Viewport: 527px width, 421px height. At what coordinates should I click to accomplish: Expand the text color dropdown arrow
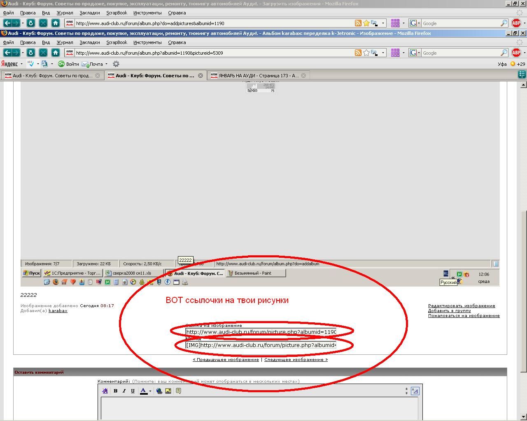pos(150,391)
